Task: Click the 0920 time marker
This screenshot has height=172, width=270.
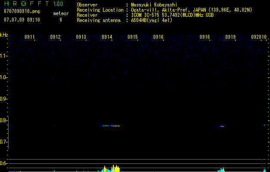Action: point(256,37)
